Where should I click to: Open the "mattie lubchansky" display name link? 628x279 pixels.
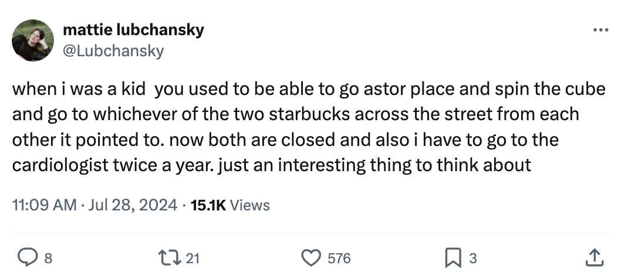pos(133,30)
